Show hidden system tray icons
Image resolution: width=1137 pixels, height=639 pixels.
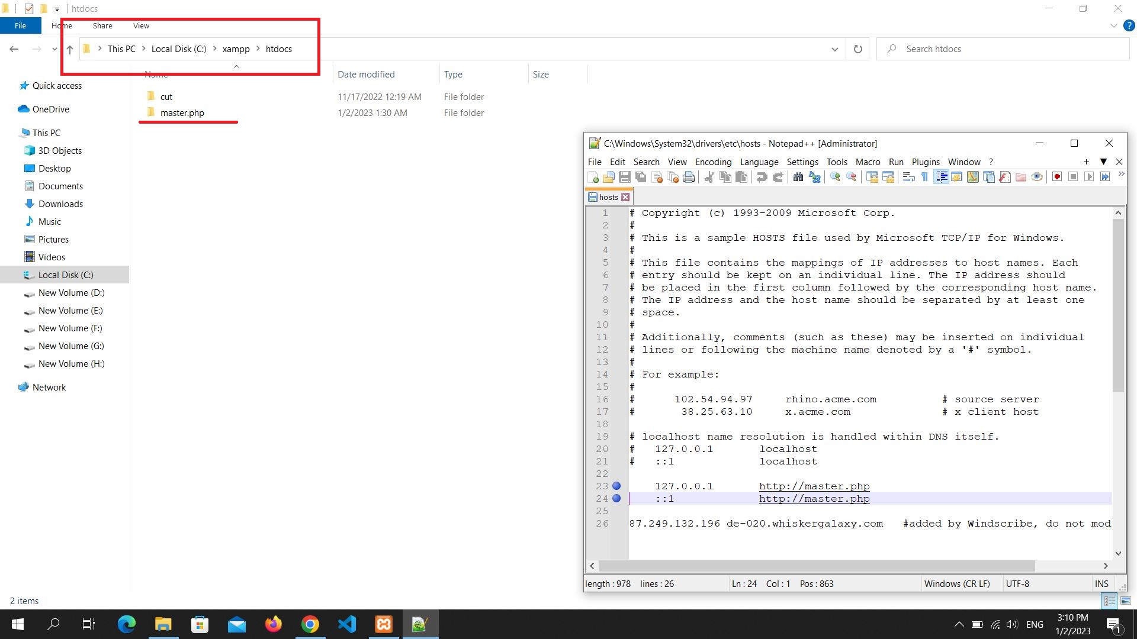959,624
